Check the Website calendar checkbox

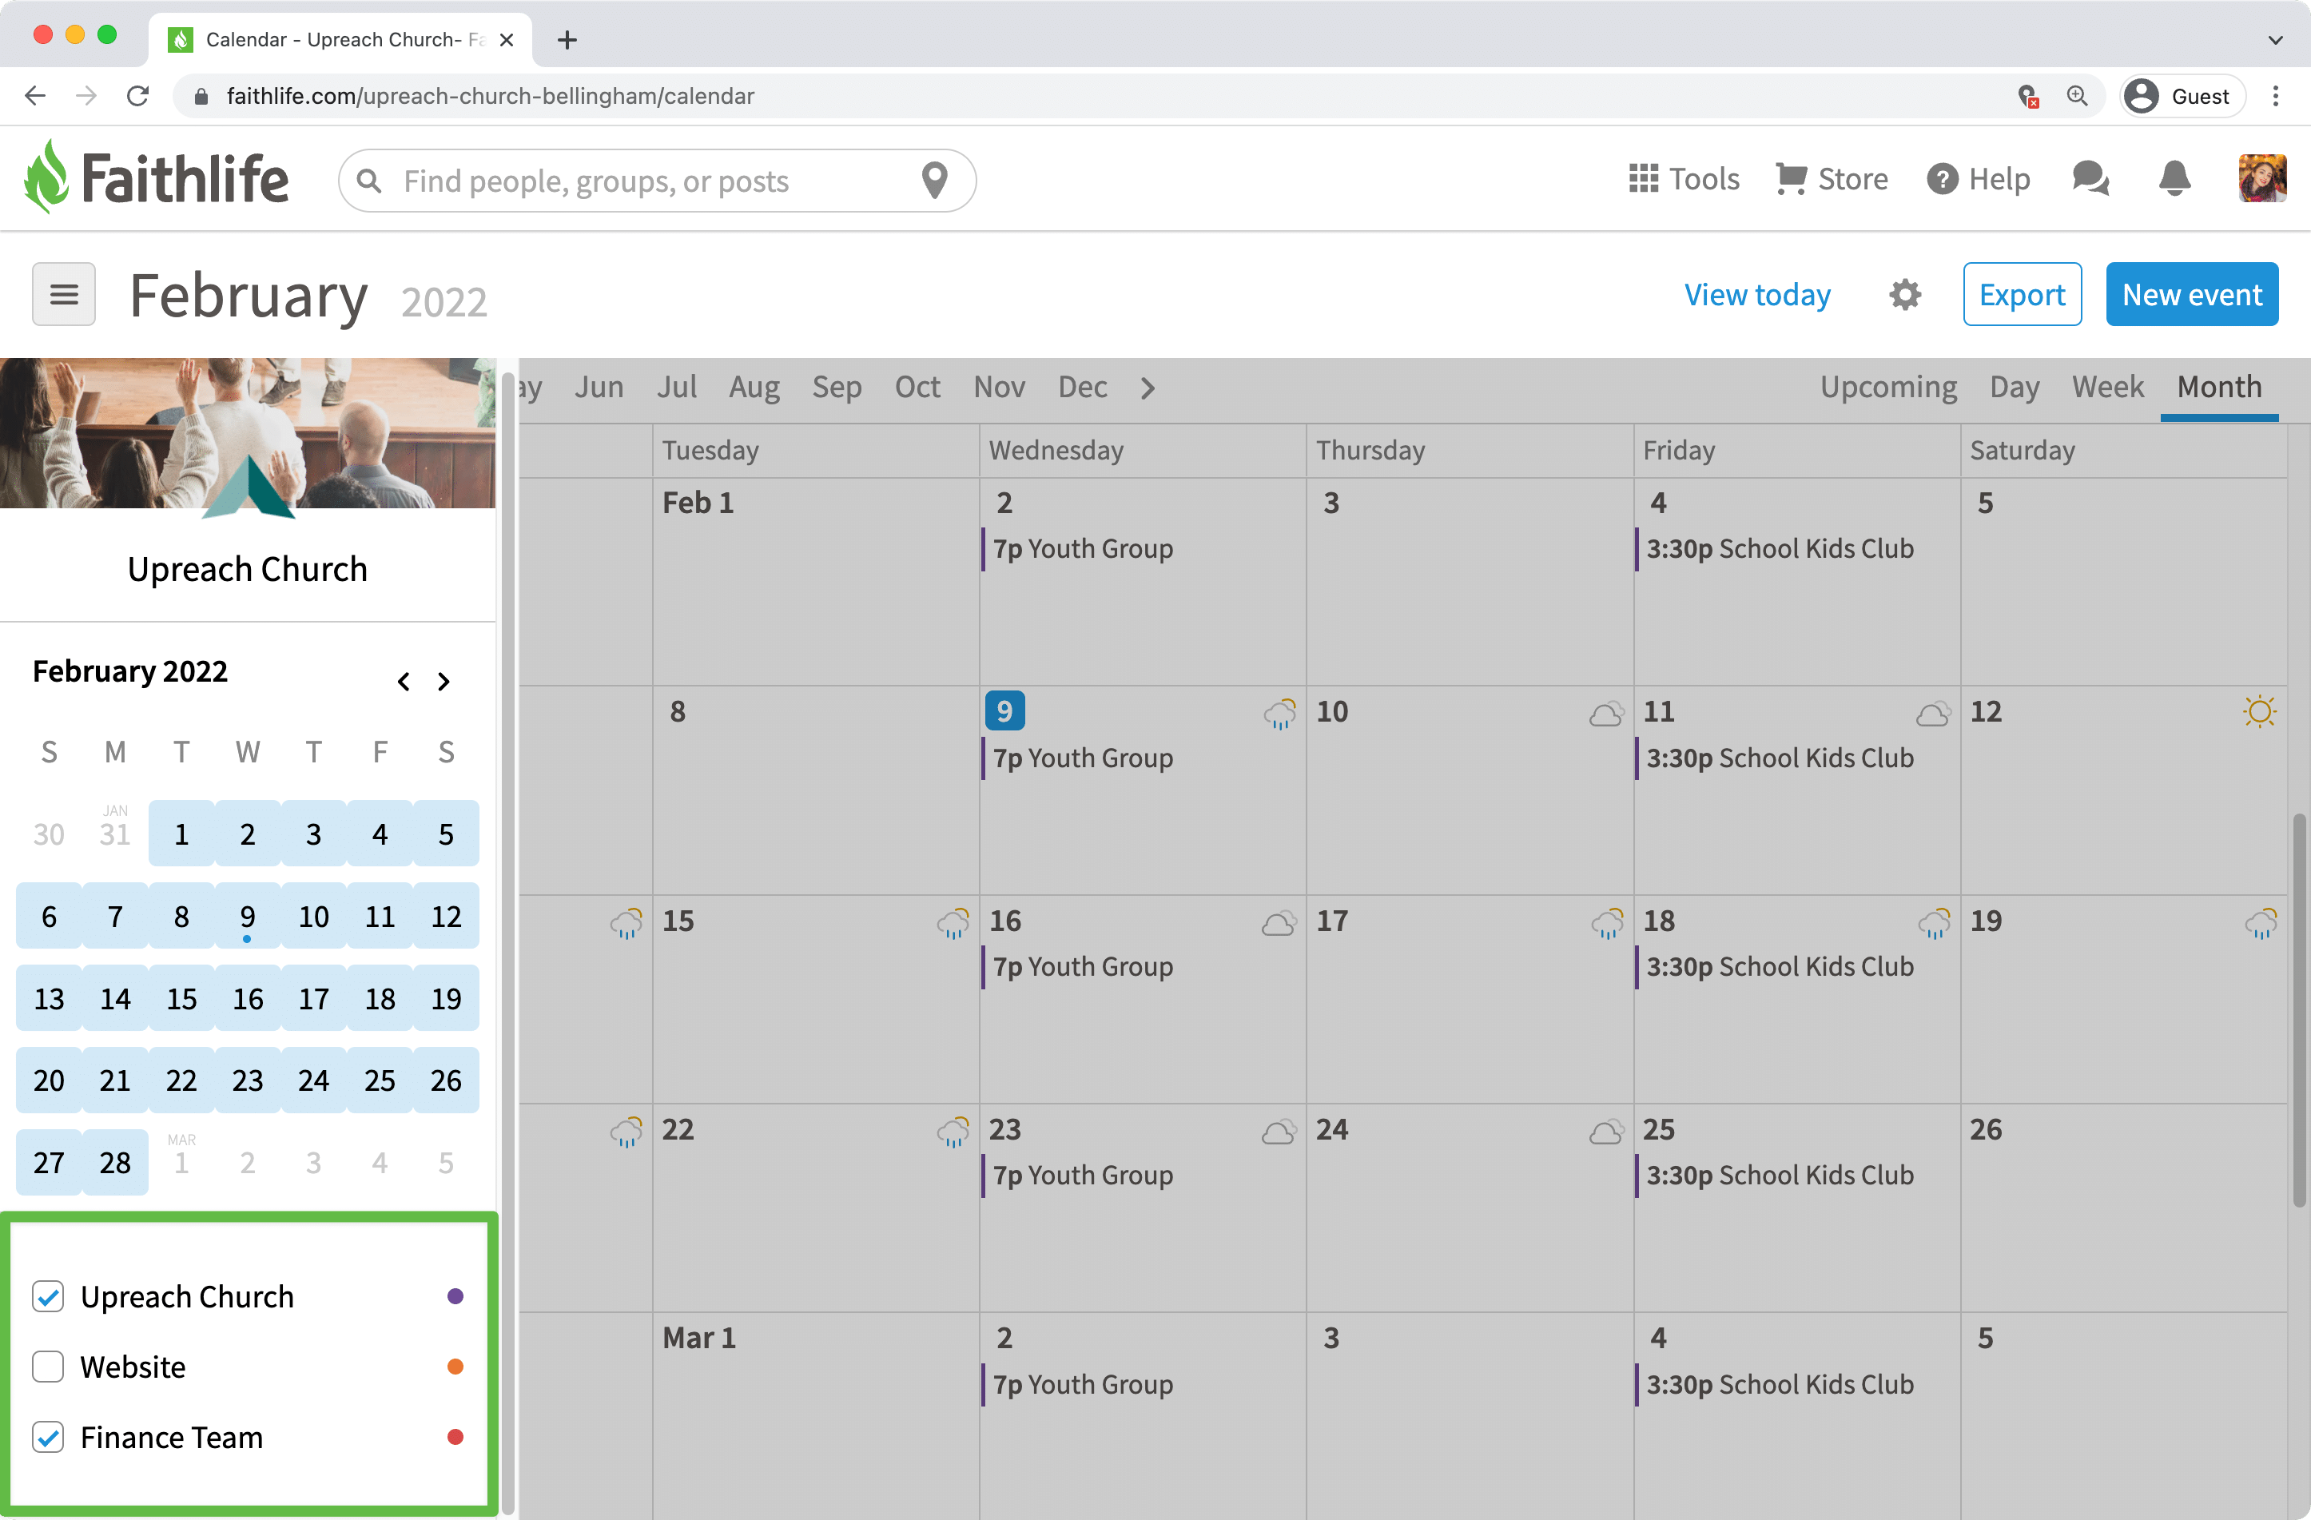48,1366
